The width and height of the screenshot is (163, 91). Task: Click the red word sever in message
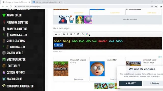103,41
